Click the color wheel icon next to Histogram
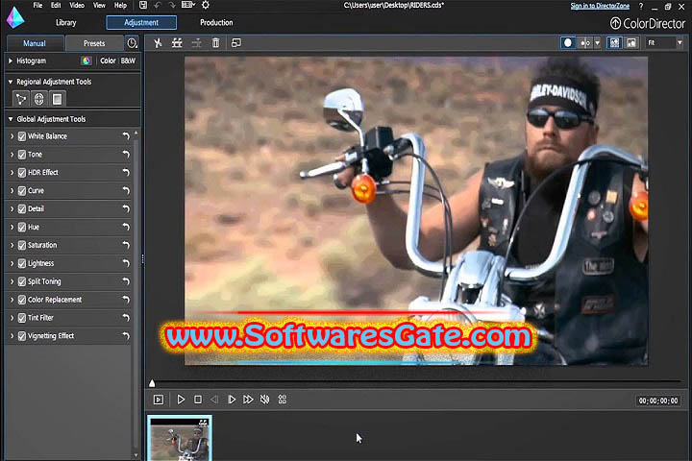The image size is (692, 461). pyautogui.click(x=86, y=61)
